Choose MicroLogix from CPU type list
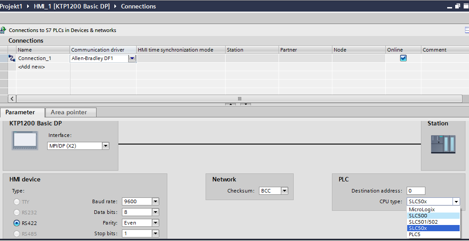469x241 pixels. pyautogui.click(x=433, y=209)
